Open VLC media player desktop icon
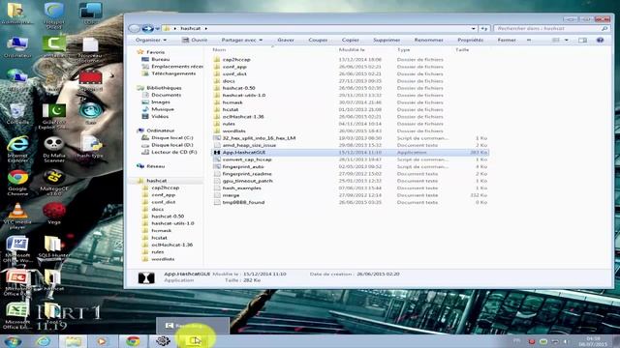 (x=17, y=217)
